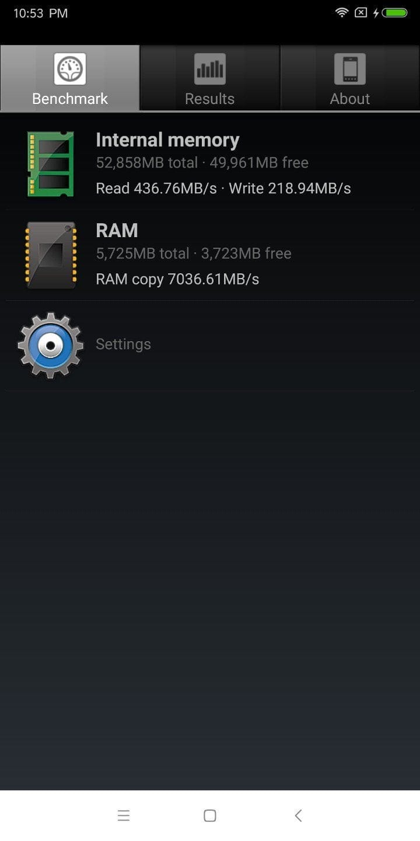Screen dimensions: 420x841
Task: Open the recent apps menu icon
Action: pos(124,816)
